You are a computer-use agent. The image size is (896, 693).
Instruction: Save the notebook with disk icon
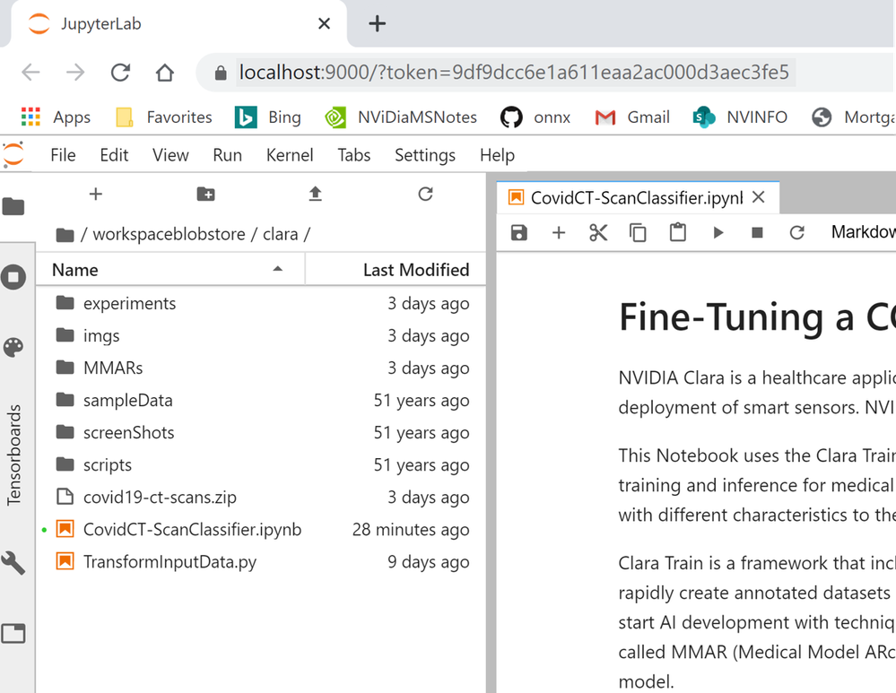[519, 232]
